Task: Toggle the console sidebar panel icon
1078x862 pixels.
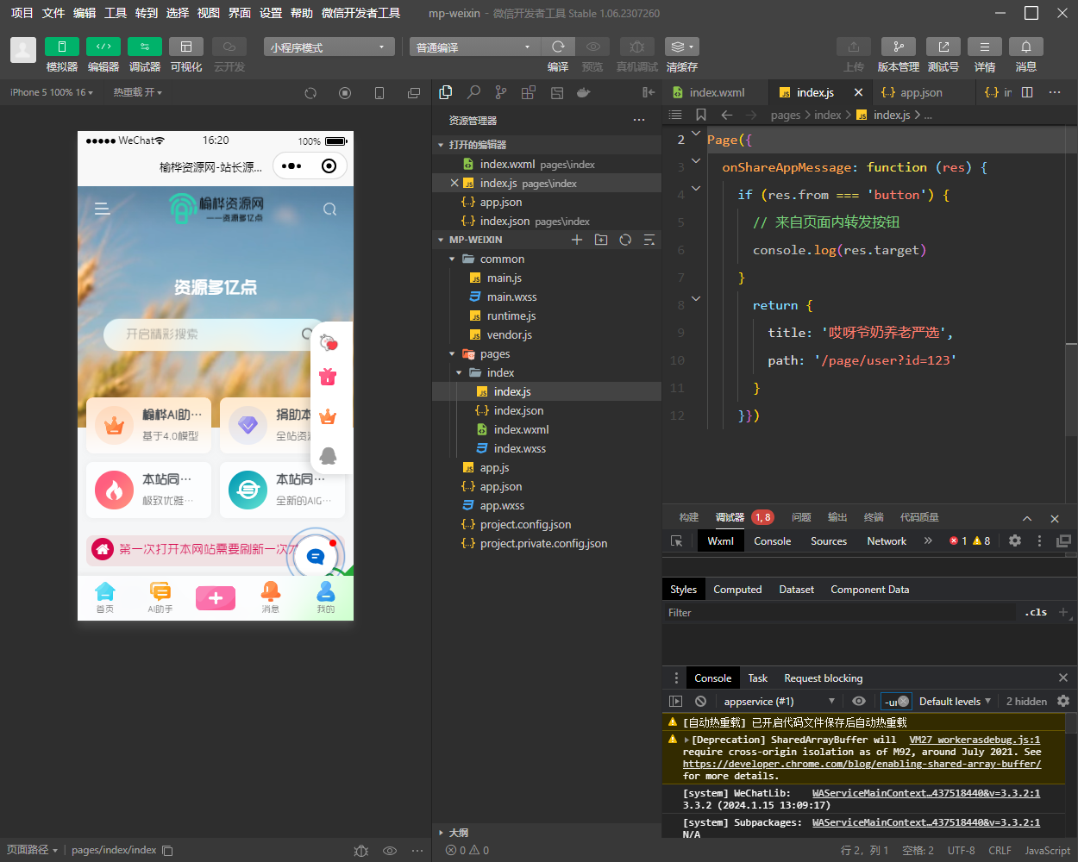Action: [x=676, y=702]
